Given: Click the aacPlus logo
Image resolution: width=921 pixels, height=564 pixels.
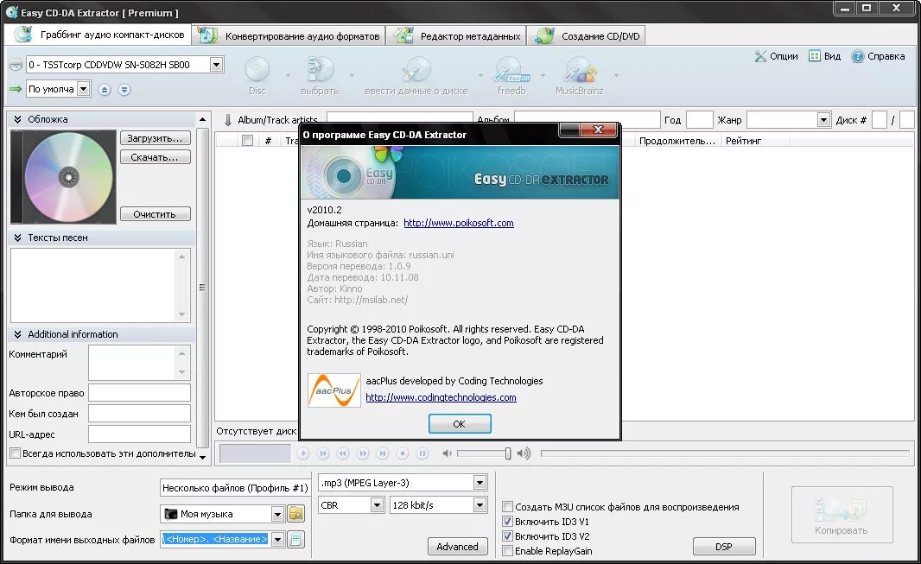Looking at the screenshot, I should tap(333, 390).
